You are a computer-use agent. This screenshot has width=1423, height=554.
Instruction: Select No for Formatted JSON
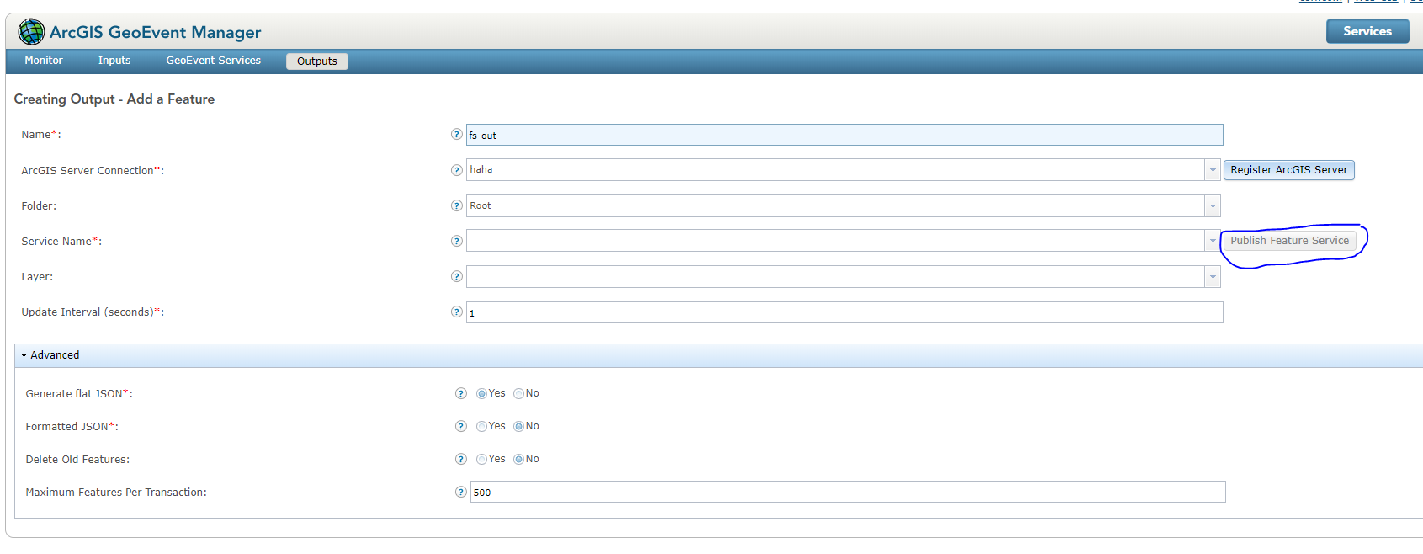[x=518, y=426]
